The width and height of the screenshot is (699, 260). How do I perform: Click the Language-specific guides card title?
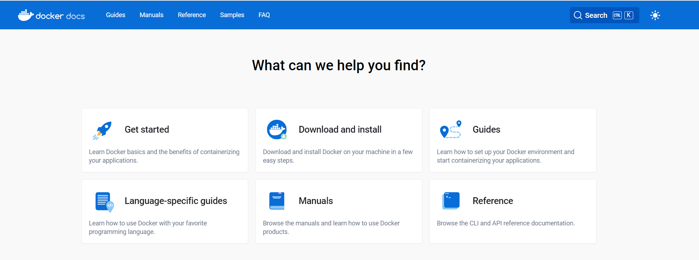click(x=176, y=201)
